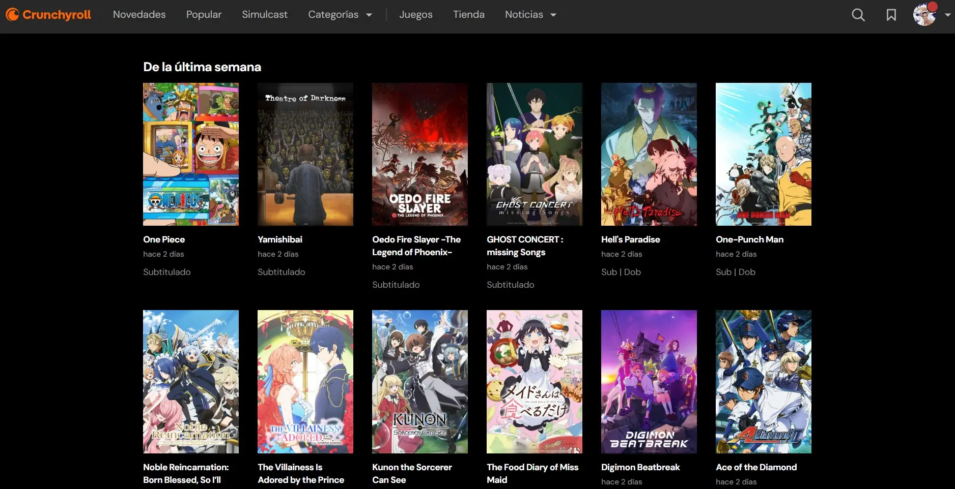Go to the Novedades section
Viewport: 955px width, 489px height.
click(139, 15)
